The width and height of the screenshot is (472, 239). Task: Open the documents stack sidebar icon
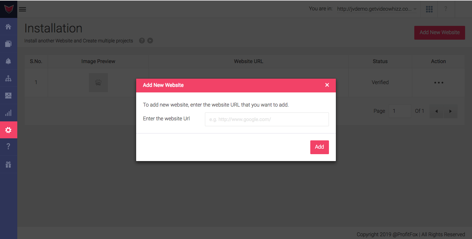tap(8, 44)
